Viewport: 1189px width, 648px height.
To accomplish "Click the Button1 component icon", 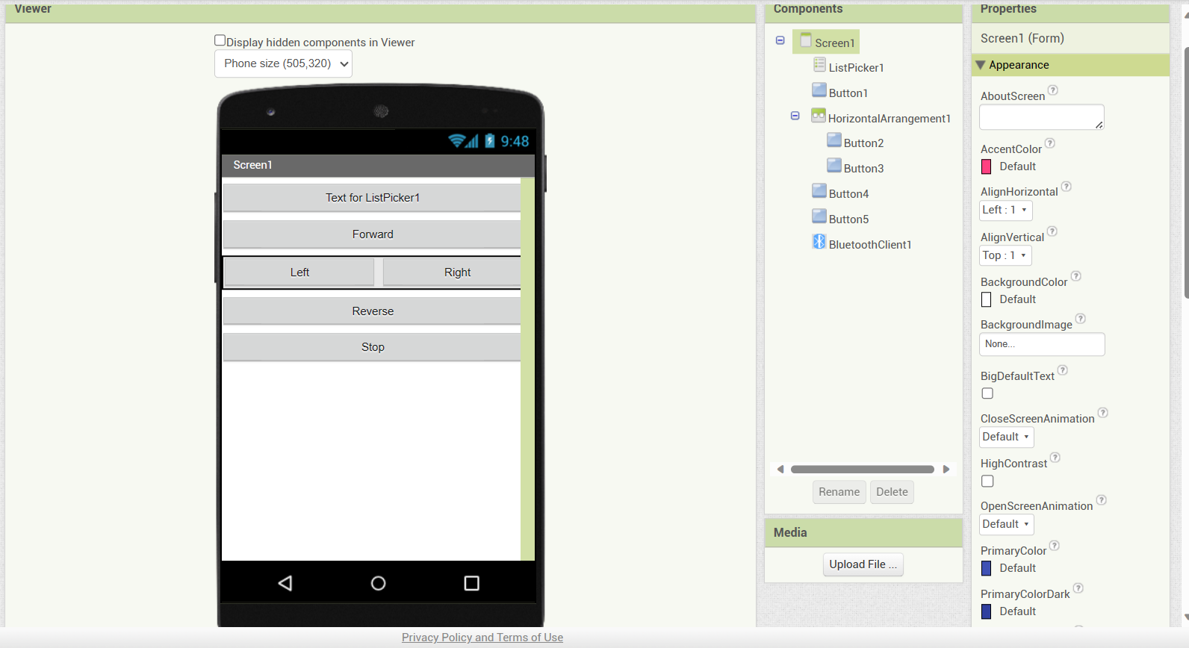I will [x=819, y=90].
